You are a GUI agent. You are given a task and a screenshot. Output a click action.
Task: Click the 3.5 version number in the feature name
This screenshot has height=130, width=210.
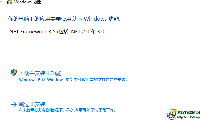(x=52, y=32)
